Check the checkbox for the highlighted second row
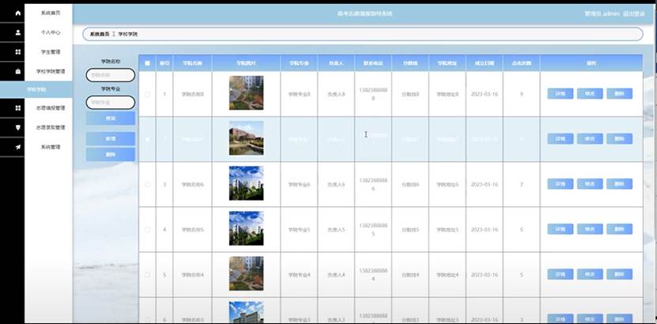This screenshot has width=657, height=324. click(x=148, y=139)
